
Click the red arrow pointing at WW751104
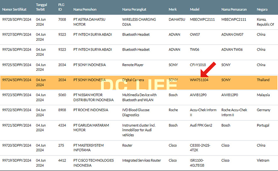pyautogui.click(x=208, y=69)
